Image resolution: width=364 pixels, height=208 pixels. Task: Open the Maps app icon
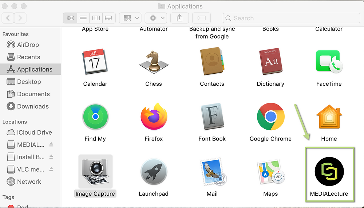point(271,172)
